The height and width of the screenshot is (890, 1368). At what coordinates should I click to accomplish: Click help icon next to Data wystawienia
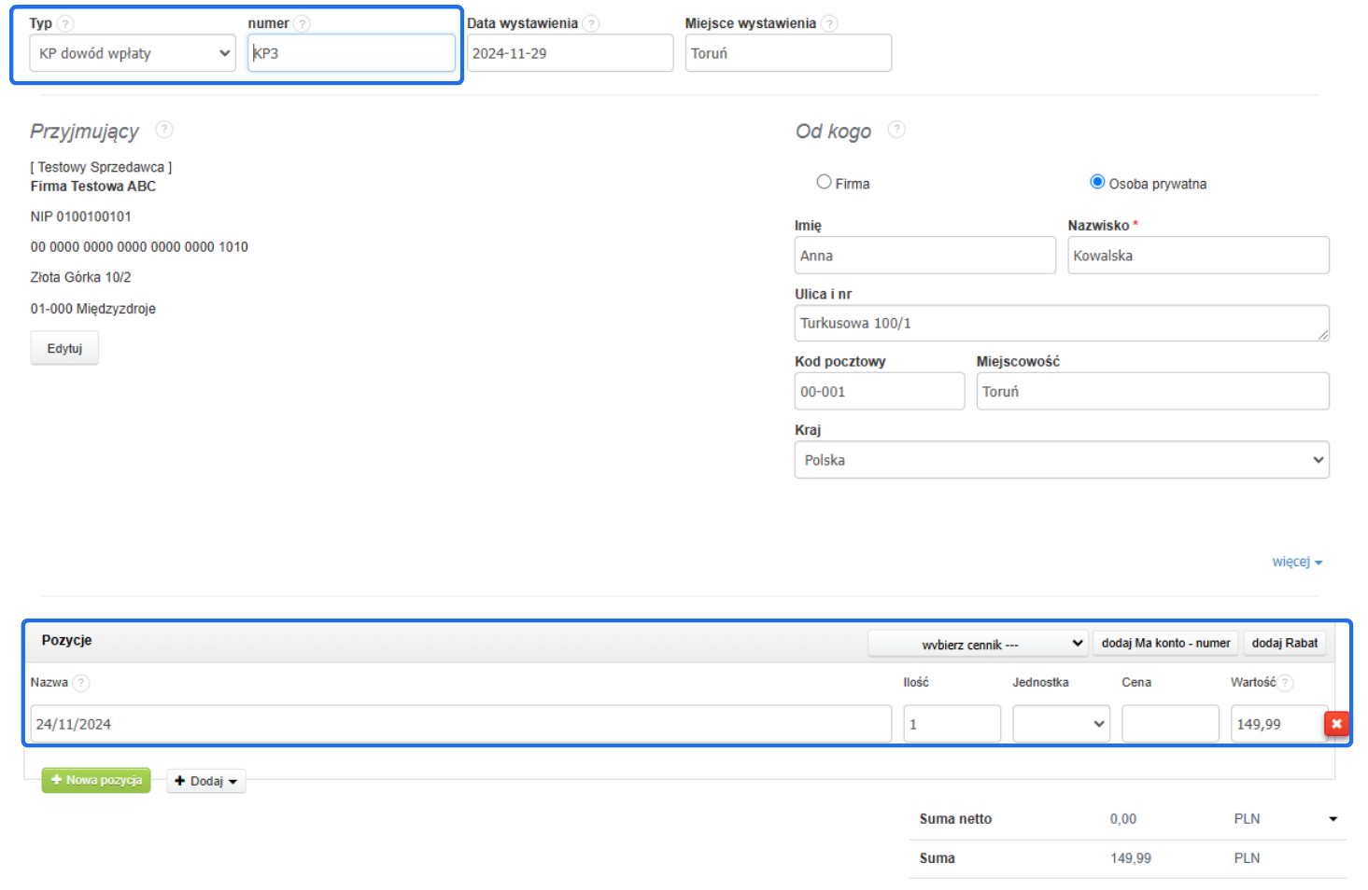(591, 23)
